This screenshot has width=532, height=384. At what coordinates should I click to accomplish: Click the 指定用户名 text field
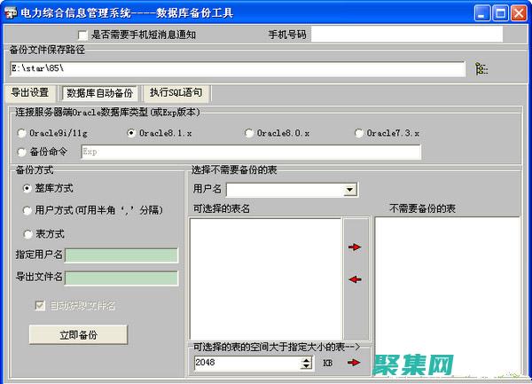click(121, 255)
